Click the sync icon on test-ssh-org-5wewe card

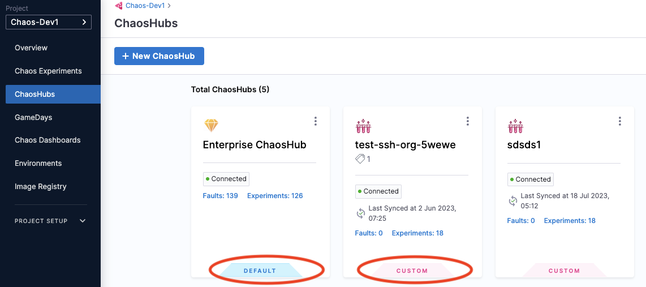pyautogui.click(x=360, y=213)
